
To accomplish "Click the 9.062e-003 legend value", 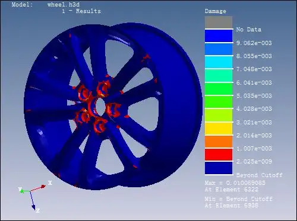I will (254, 43).
